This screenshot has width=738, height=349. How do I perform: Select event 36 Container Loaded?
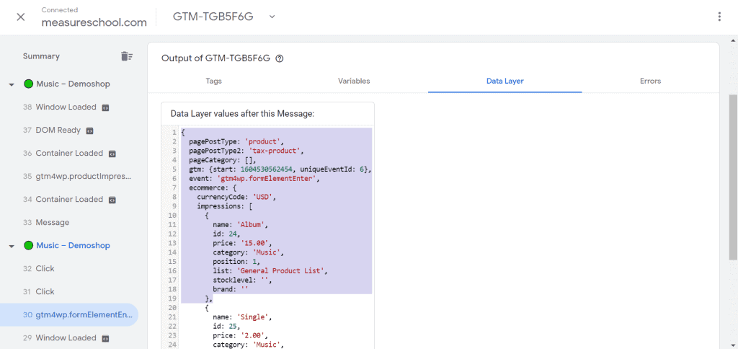click(63, 153)
